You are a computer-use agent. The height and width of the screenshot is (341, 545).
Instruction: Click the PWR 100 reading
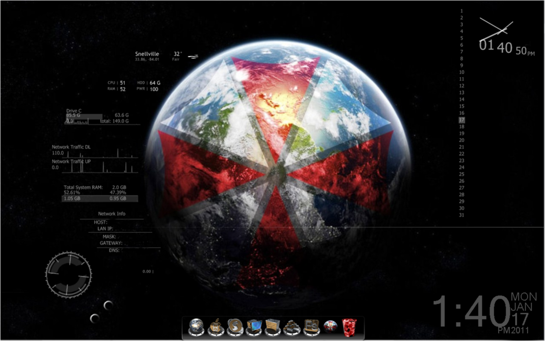click(148, 89)
